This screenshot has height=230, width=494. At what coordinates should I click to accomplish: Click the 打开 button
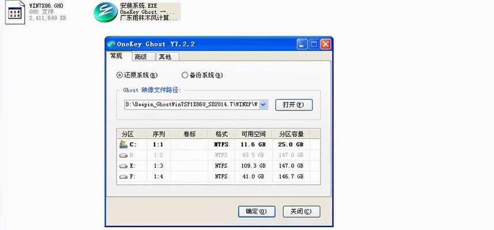click(x=293, y=105)
